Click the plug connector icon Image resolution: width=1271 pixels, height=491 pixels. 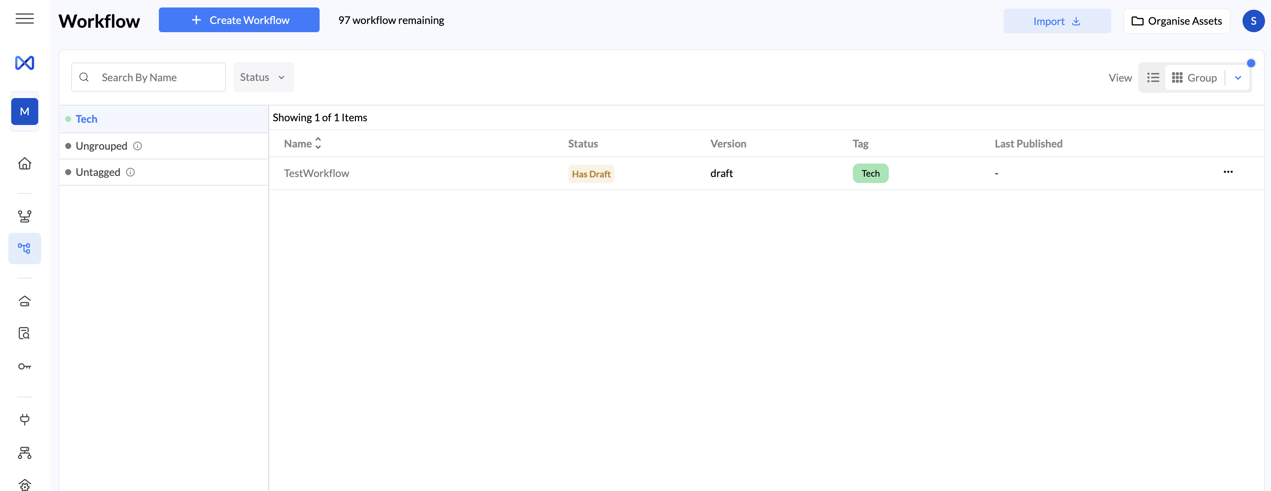click(24, 419)
